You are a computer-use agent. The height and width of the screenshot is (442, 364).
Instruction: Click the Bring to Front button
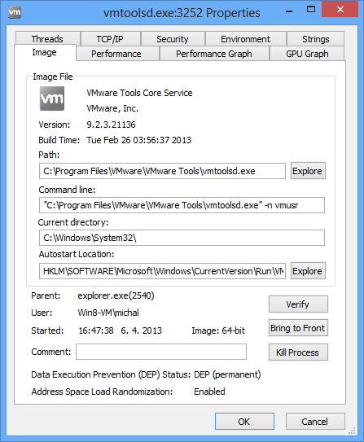(x=298, y=328)
